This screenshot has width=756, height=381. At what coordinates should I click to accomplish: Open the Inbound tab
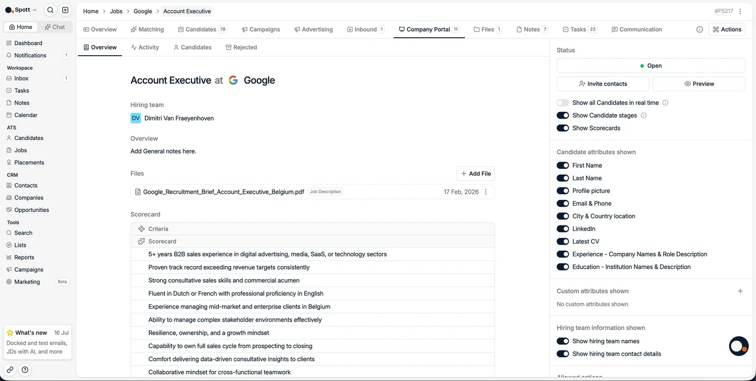[366, 29]
